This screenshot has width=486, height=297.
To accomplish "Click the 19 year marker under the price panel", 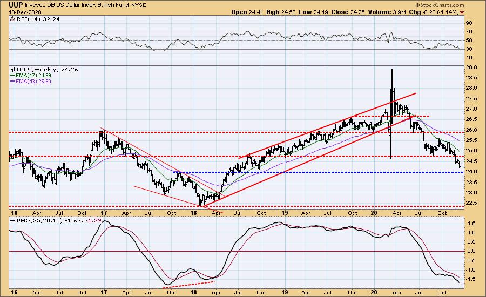I will coord(285,213).
